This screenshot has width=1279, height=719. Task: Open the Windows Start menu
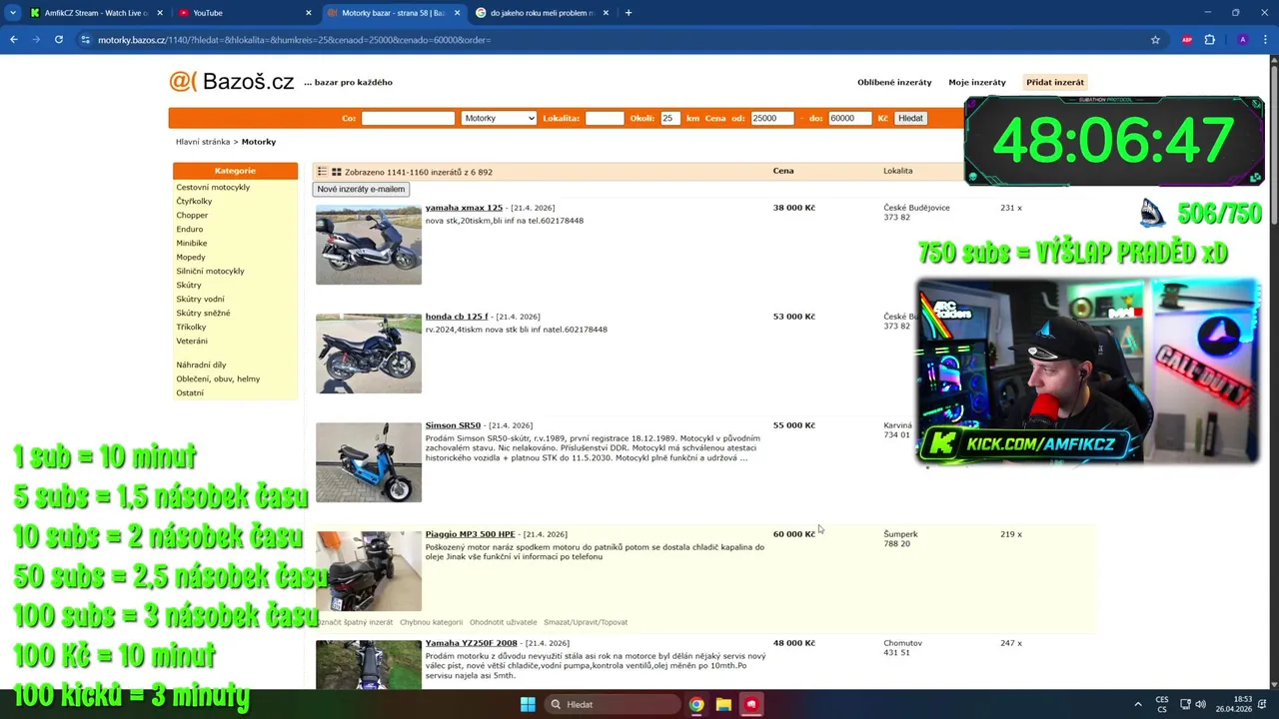(528, 704)
